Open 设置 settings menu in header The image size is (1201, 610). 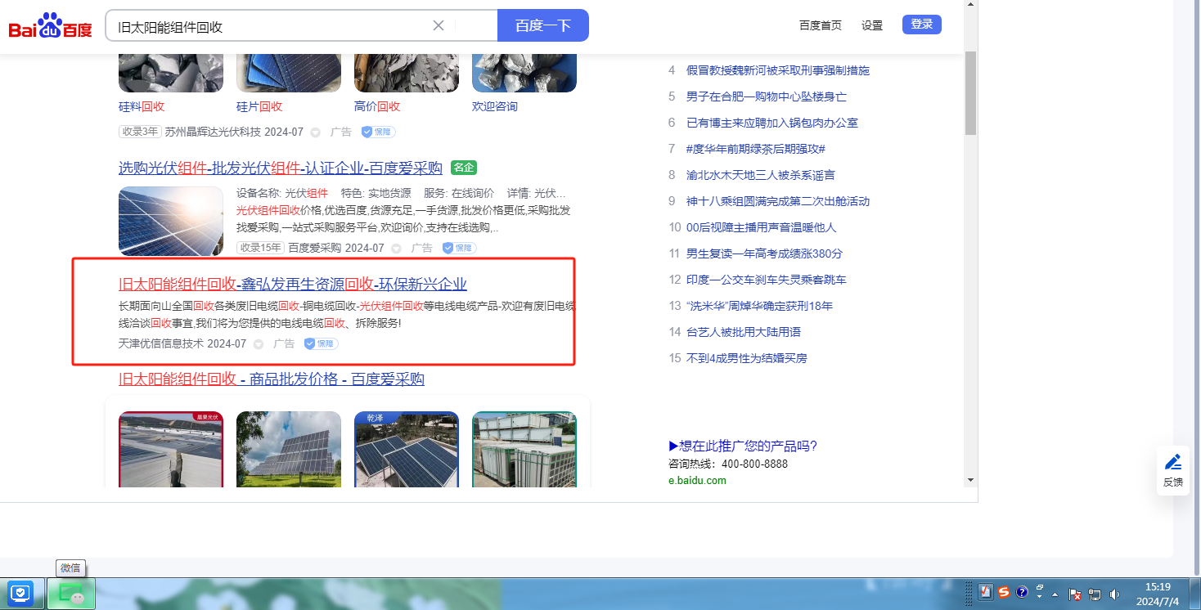coord(872,25)
